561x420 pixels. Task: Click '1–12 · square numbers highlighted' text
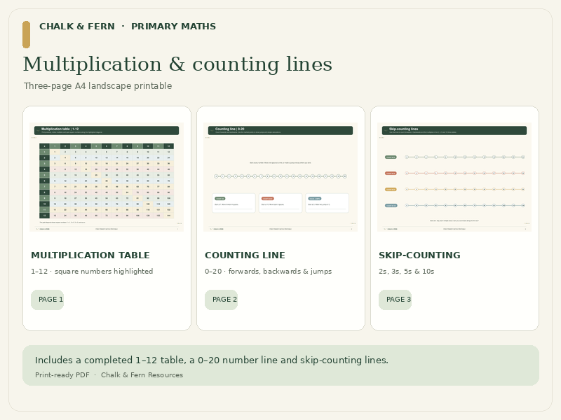(92, 272)
